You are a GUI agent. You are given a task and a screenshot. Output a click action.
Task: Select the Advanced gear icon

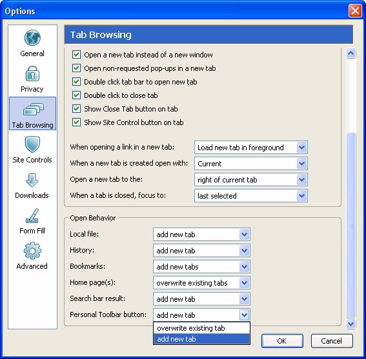coord(32,251)
